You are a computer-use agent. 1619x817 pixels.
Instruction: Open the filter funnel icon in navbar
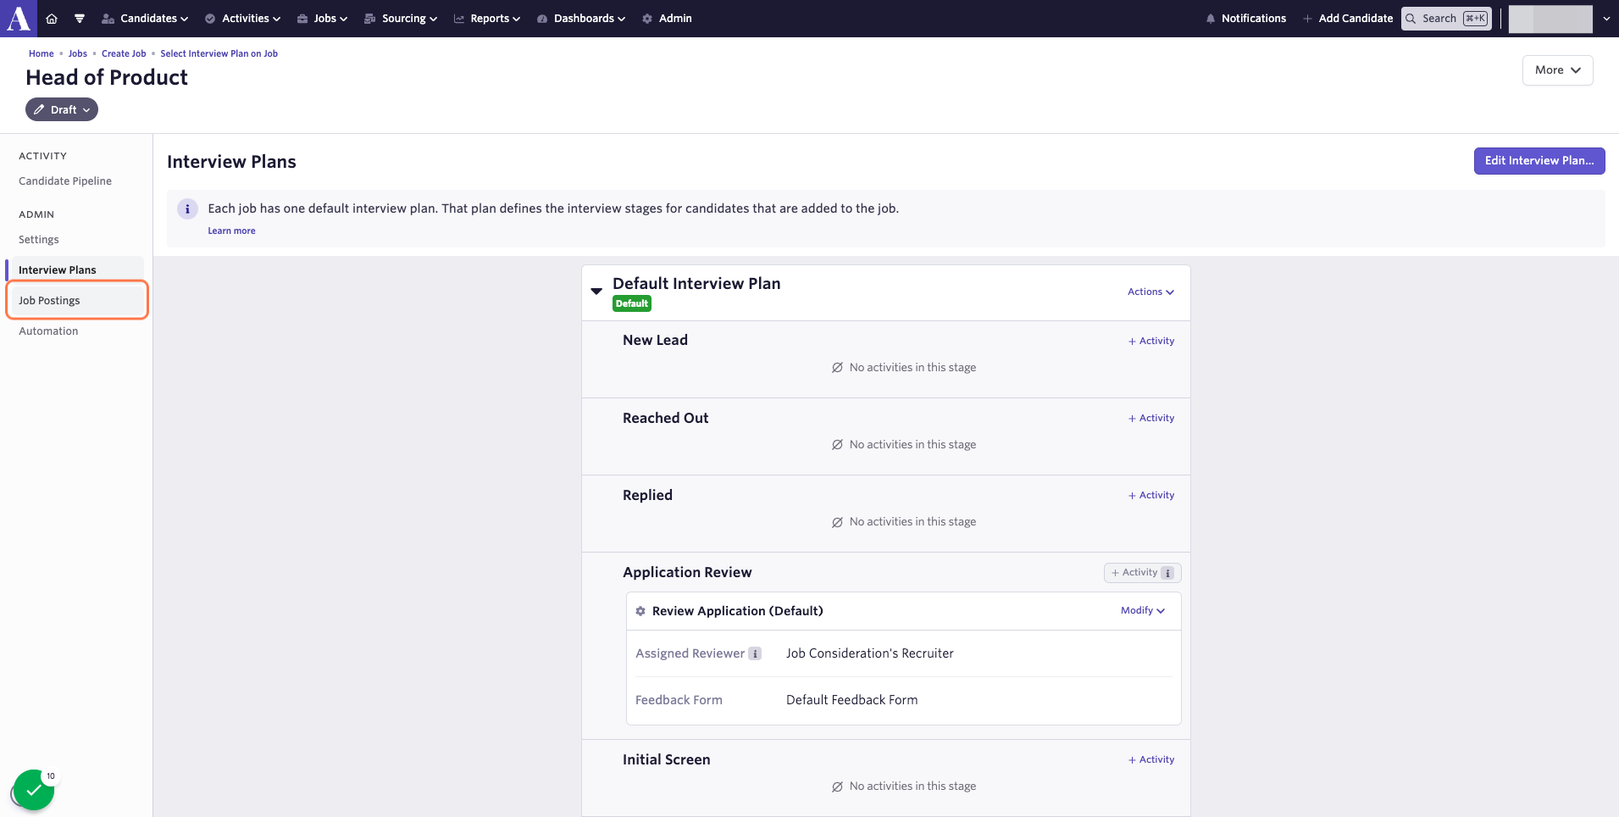pos(80,19)
